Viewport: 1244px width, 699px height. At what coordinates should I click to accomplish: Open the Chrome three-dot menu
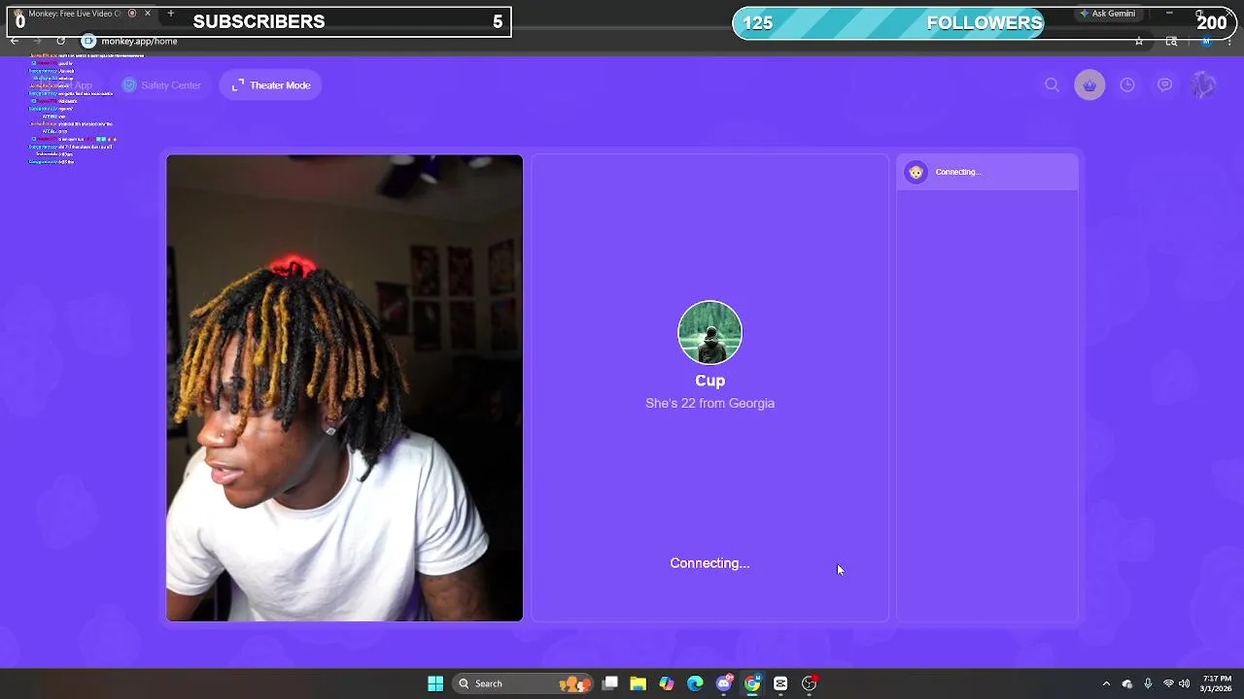1229,41
